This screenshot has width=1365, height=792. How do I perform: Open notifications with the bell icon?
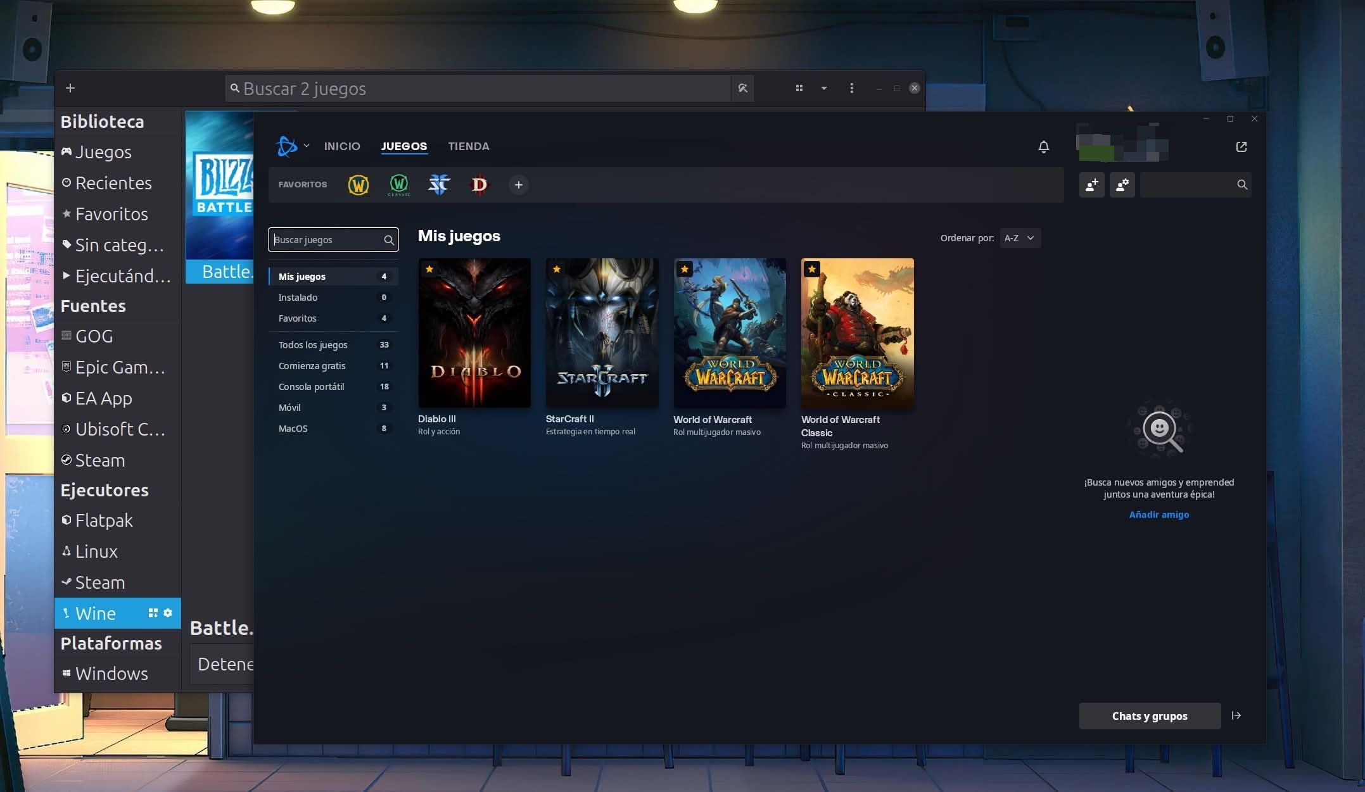pyautogui.click(x=1043, y=147)
